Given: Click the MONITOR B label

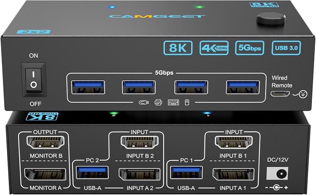Looking at the screenshot, I should 46,156.
